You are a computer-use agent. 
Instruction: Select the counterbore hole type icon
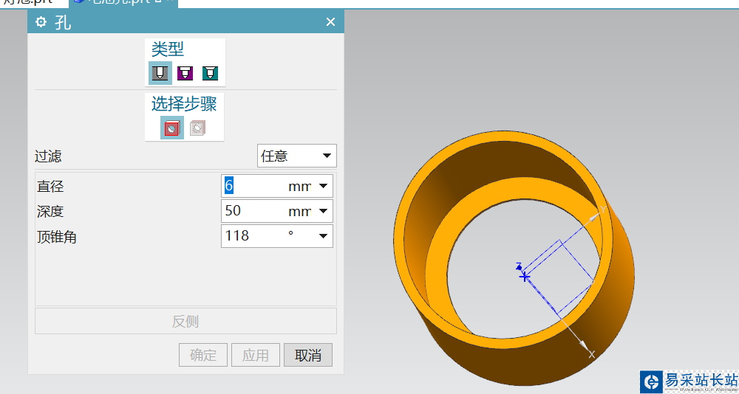tap(185, 73)
